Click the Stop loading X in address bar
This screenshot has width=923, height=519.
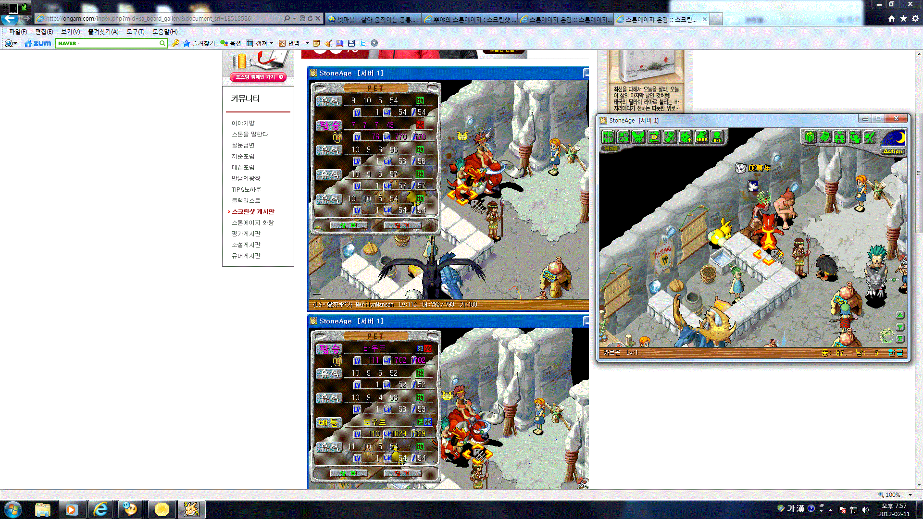(318, 19)
